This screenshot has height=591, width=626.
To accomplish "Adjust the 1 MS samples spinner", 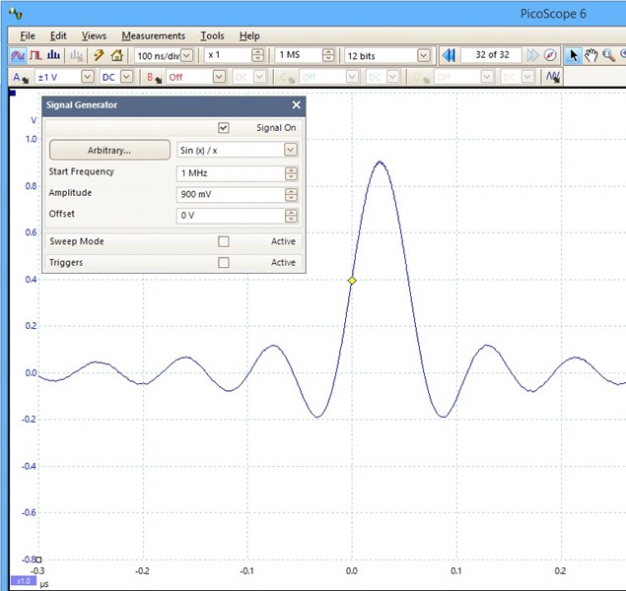I will click(328, 55).
